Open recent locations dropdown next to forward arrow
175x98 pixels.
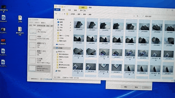click(62, 14)
